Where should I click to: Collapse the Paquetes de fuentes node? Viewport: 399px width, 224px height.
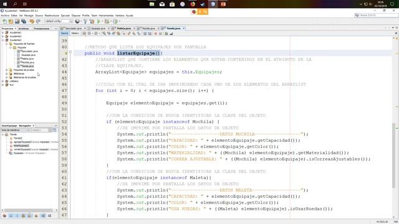[7, 44]
